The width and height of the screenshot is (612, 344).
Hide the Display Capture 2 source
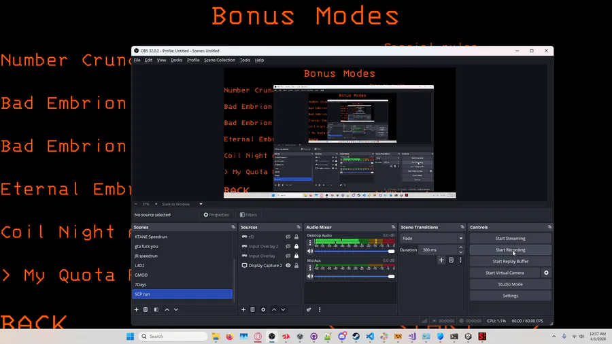click(288, 266)
